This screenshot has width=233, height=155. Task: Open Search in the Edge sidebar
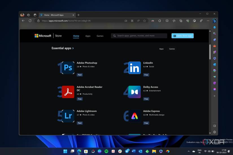[x=214, y=34]
